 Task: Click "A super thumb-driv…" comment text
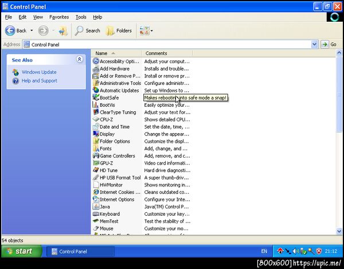[166, 177]
